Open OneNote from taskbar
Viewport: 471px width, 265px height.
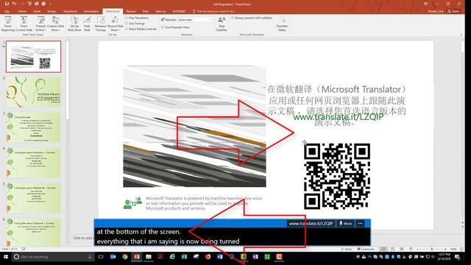pos(255,257)
